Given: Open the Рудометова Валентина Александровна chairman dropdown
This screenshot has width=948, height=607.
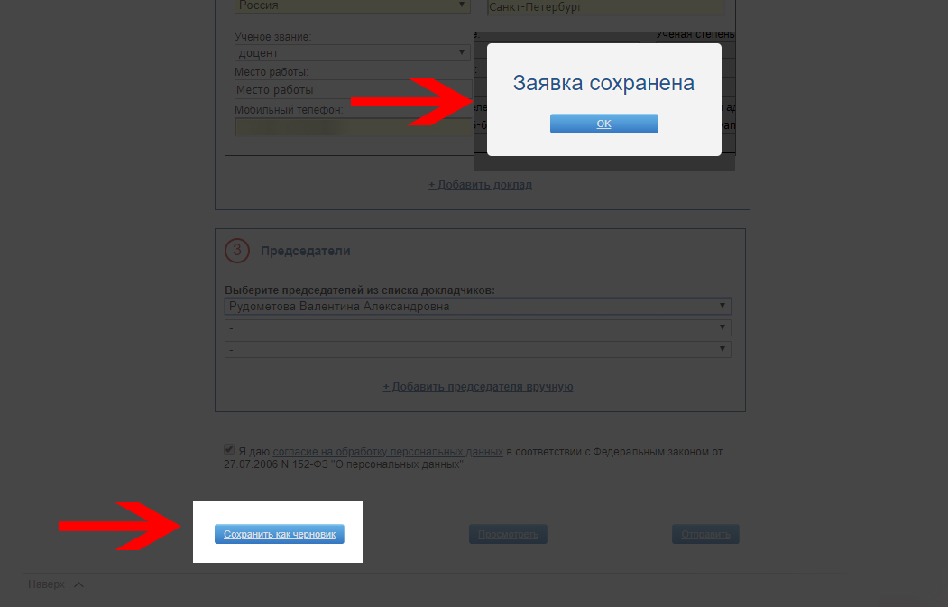Looking at the screenshot, I should pyautogui.click(x=478, y=306).
